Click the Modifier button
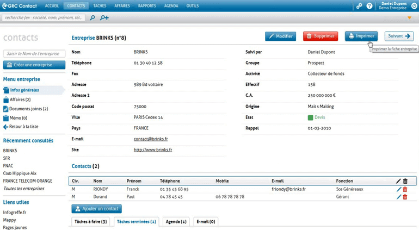419x230 pixels. pyautogui.click(x=281, y=36)
